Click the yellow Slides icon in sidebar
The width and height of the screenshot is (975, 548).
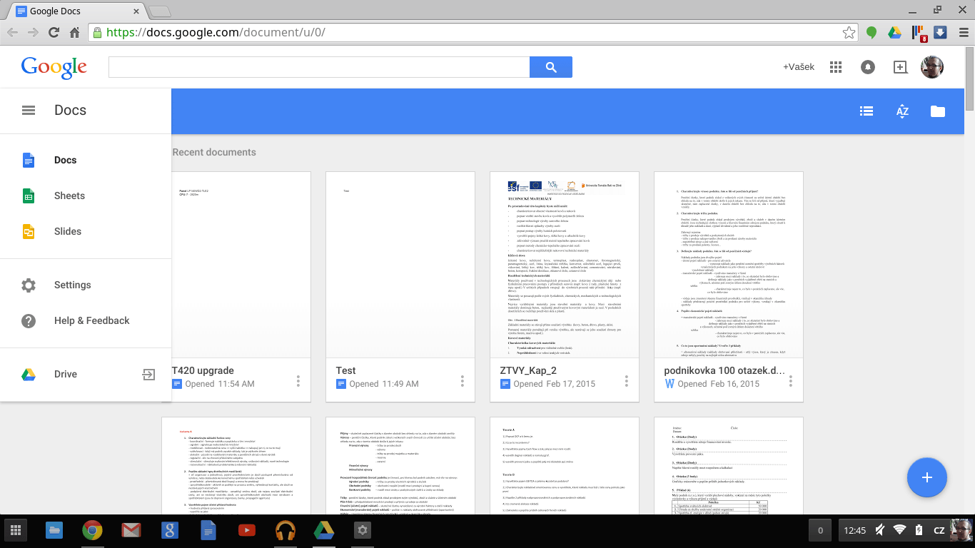(29, 231)
